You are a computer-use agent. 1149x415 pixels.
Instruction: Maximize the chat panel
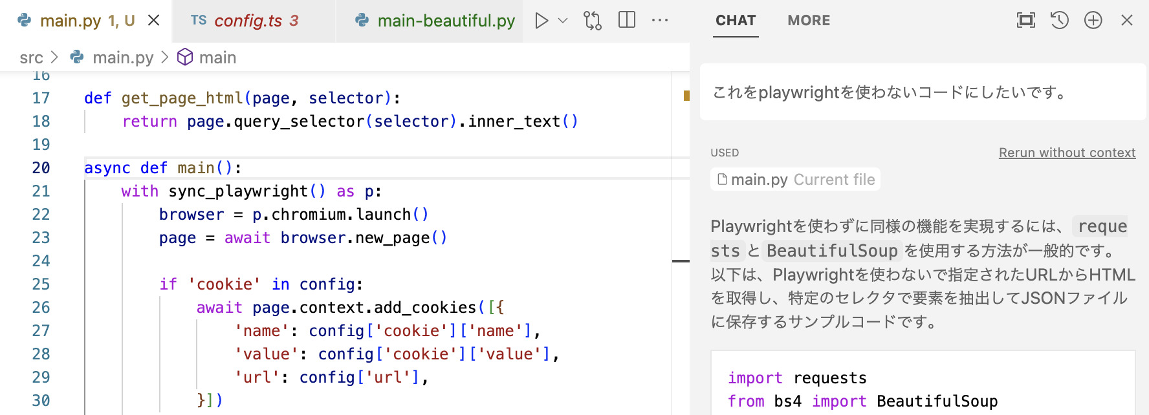point(1025,21)
